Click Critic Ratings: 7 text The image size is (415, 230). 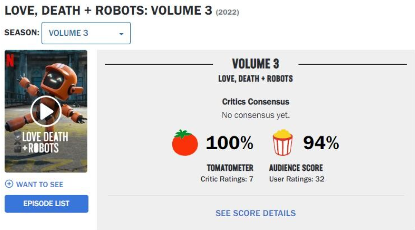tap(227, 179)
